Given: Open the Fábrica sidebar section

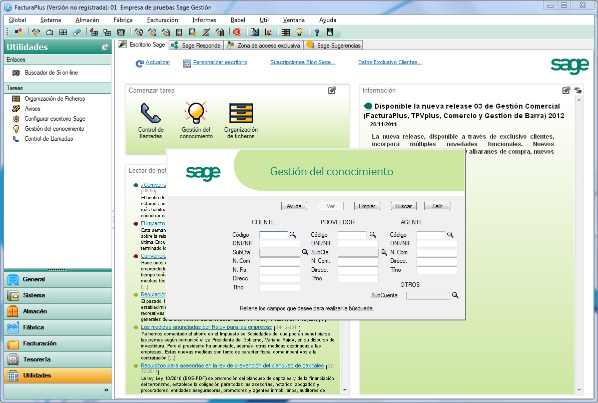Looking at the screenshot, I should coord(58,327).
